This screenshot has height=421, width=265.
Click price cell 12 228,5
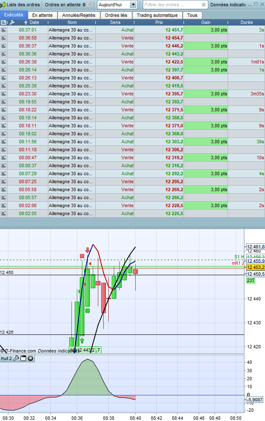tap(159, 205)
